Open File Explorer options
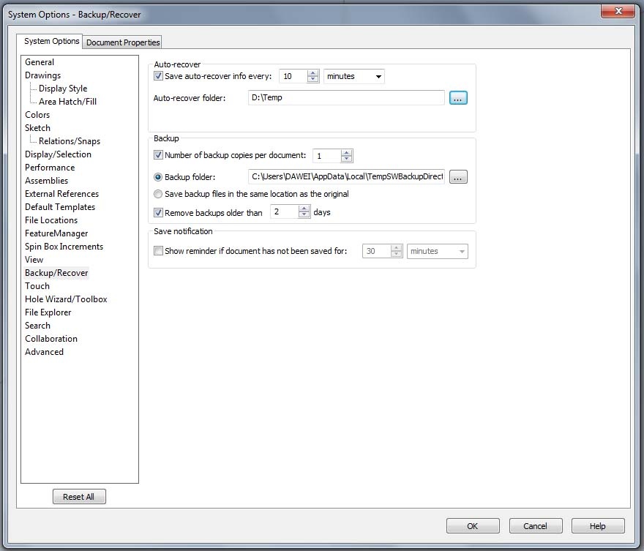This screenshot has width=644, height=551. click(x=48, y=312)
